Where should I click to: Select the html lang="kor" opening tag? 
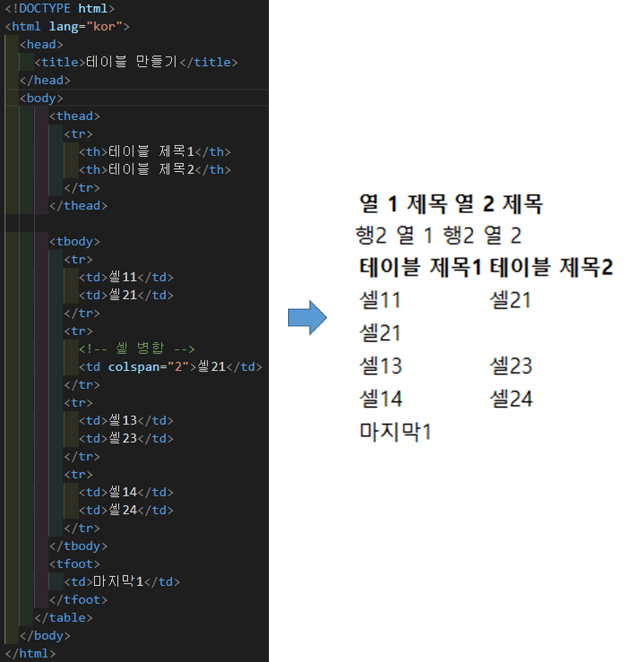coord(67,26)
